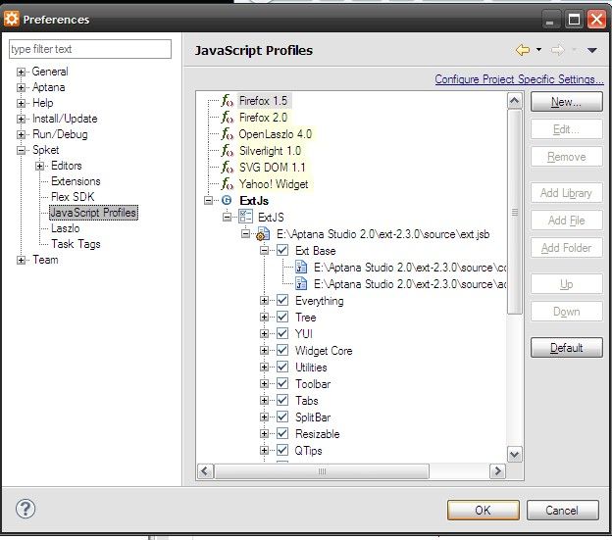Expand the Install/Update node
612x540 pixels.
tap(21, 119)
